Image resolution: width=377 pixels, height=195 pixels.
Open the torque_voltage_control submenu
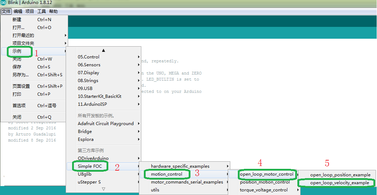(264, 190)
